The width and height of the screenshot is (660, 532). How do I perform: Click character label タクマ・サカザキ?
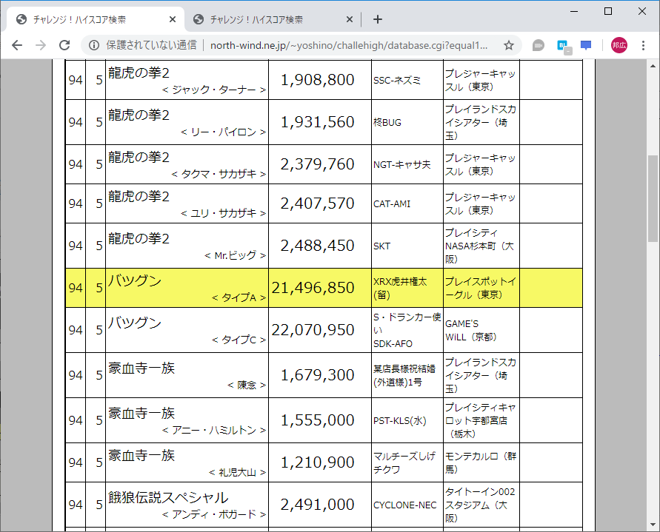tap(219, 174)
